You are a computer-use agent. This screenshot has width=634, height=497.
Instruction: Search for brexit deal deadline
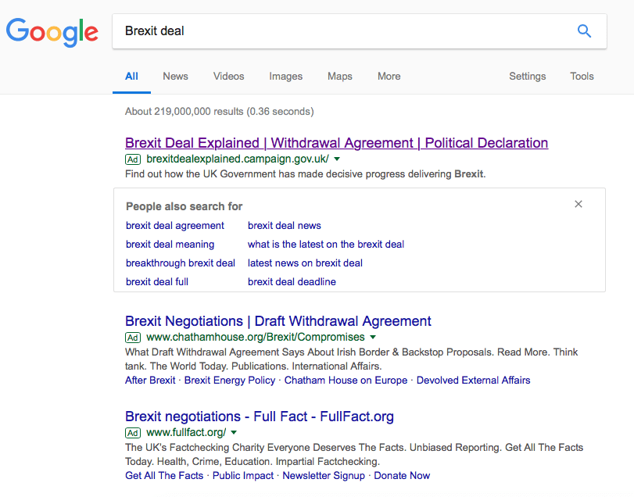(292, 281)
